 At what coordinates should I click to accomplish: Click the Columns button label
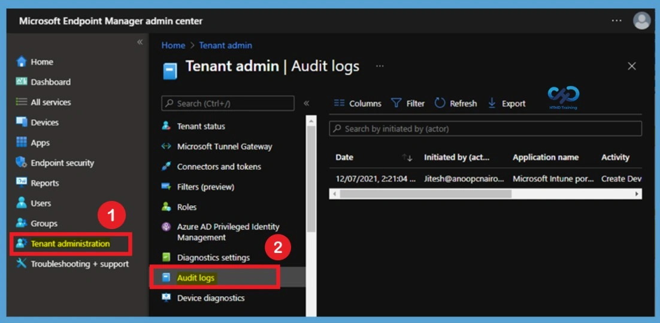365,103
